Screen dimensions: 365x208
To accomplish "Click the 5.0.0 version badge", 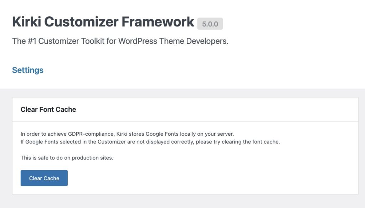I will click(x=210, y=24).
